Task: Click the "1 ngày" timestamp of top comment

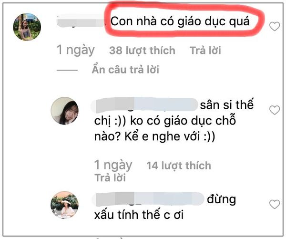Action: click(x=76, y=50)
